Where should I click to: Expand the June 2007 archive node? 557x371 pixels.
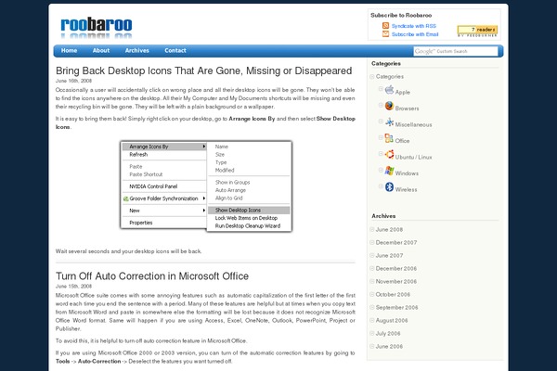tap(372, 255)
